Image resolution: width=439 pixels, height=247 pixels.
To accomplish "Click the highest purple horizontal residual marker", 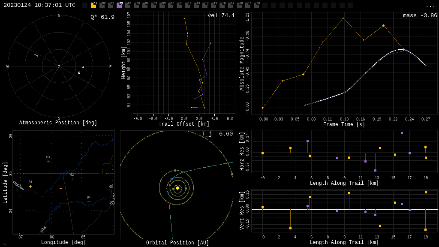I will 402,133.
